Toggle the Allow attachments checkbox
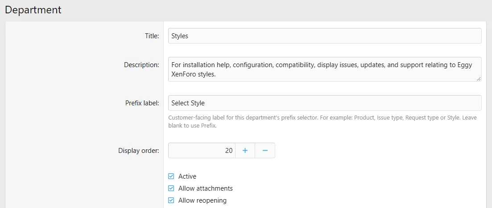Viewport: 492px width, 208px height. pyautogui.click(x=171, y=188)
